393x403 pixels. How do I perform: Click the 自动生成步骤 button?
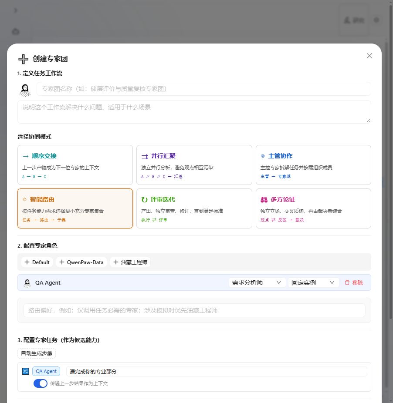[37, 353]
